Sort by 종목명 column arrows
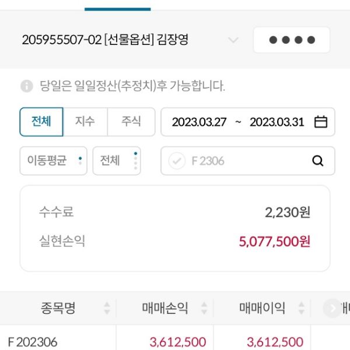The image size is (350, 350). [x=107, y=308]
